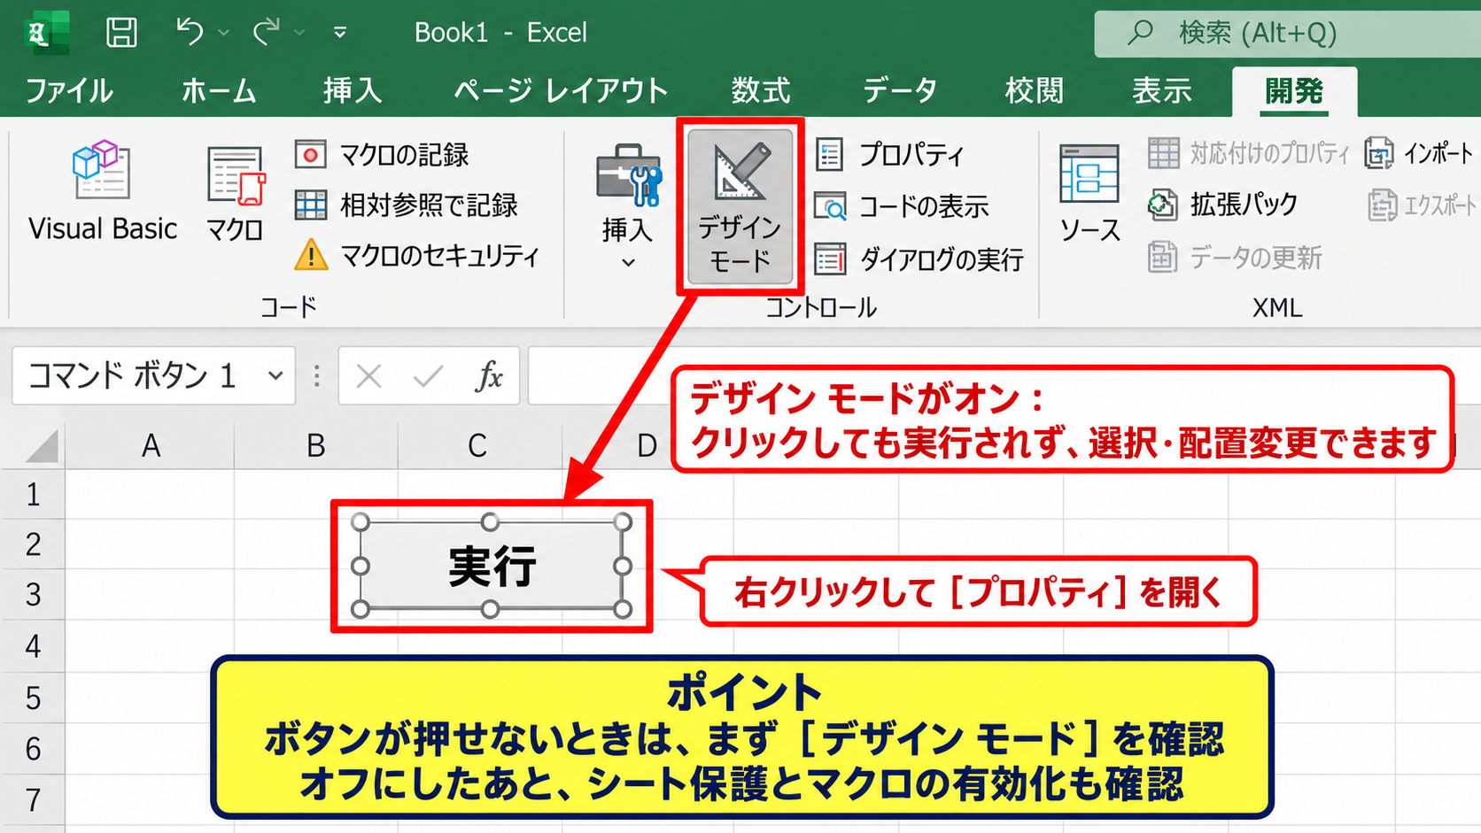Click the Excel app icon

[x=49, y=33]
